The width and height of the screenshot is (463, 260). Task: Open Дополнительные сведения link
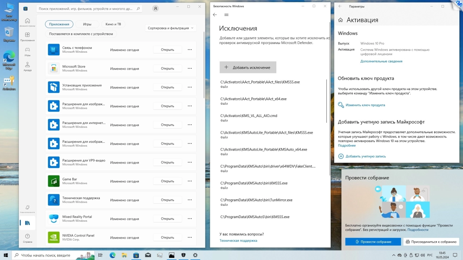tap(381, 61)
